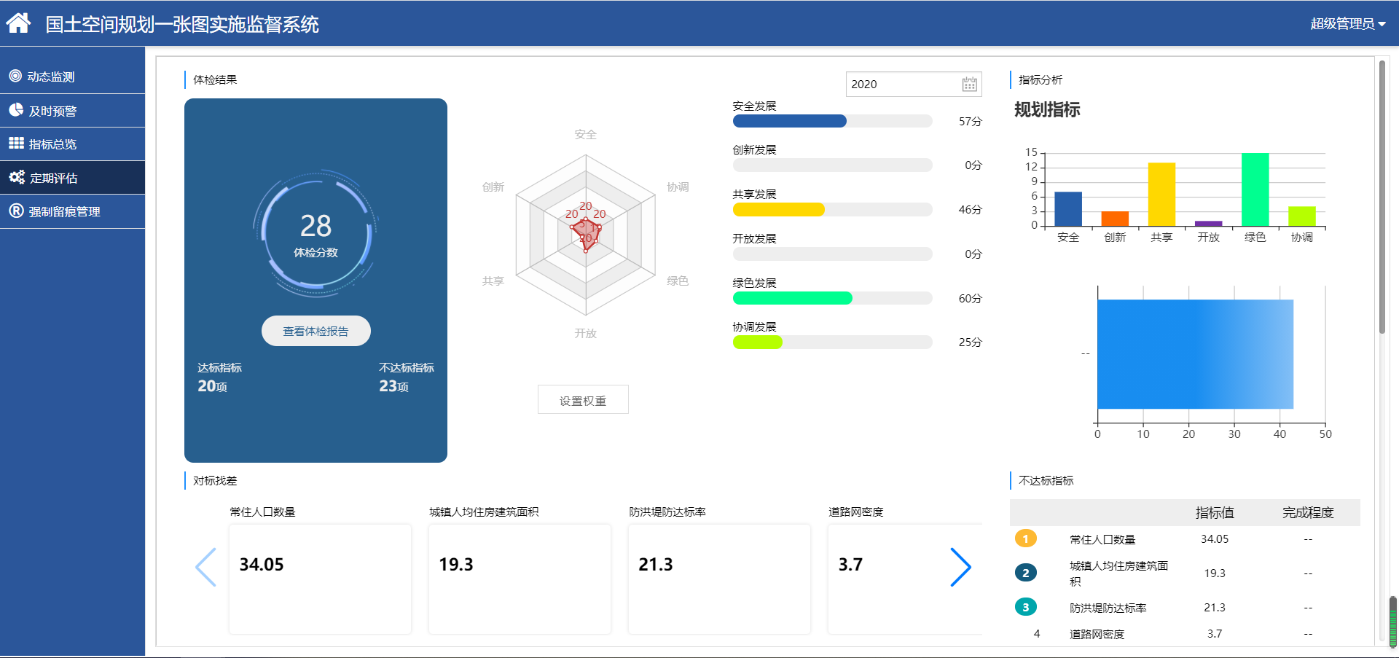Open the 超级管理员 user dropdown

coord(1348,24)
